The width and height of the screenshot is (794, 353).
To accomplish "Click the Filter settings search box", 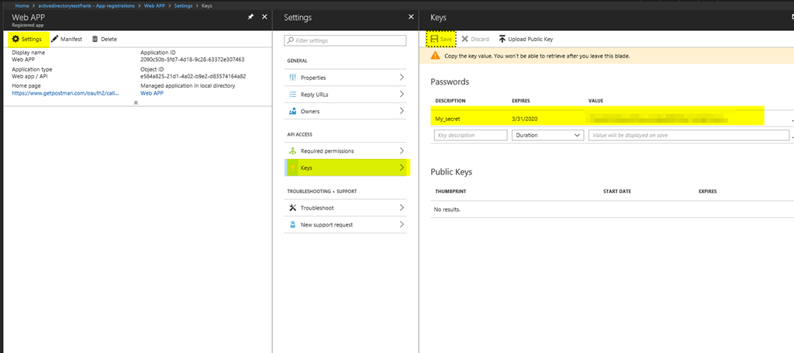I will [345, 40].
